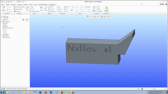Open the Engineering group dropdown

[63, 14]
